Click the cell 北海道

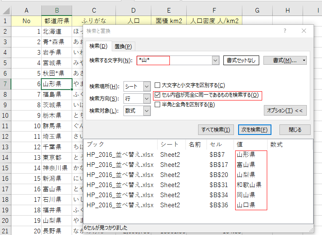tap(57, 32)
